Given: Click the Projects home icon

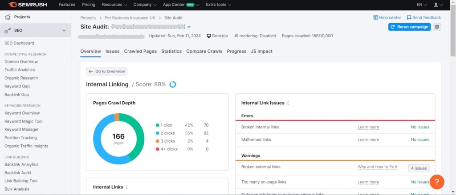Looking at the screenshot, I should (8, 17).
